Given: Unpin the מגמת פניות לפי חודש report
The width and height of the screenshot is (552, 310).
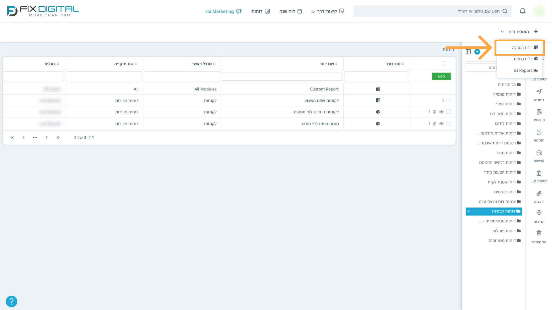Looking at the screenshot, I should click(434, 124).
